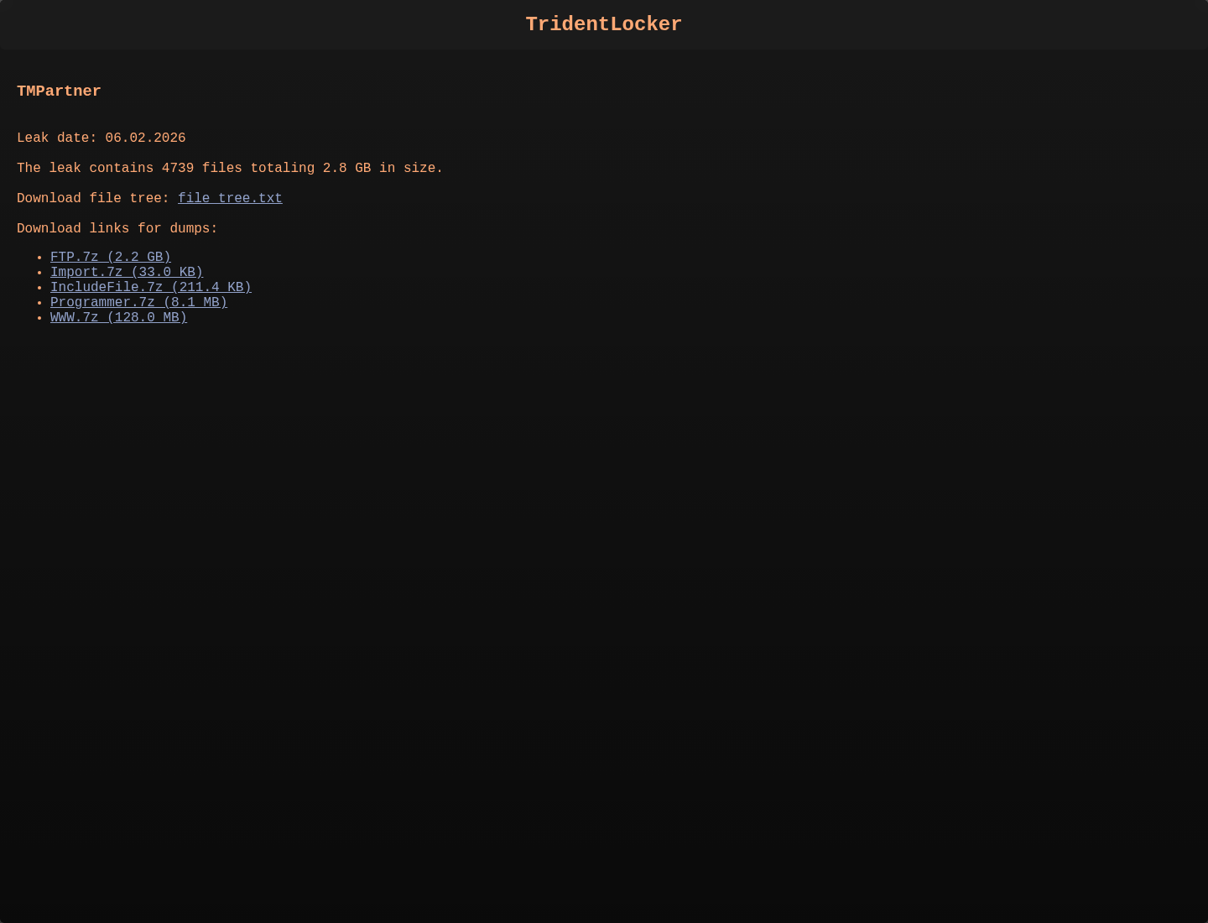The width and height of the screenshot is (1208, 923).
Task: Click the Programmer.7z (8.1 MB) link
Action: [x=138, y=302]
